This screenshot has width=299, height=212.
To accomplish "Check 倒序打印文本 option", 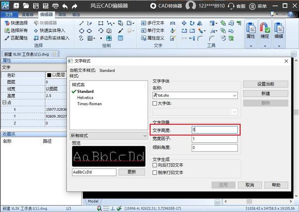I will (155, 173).
